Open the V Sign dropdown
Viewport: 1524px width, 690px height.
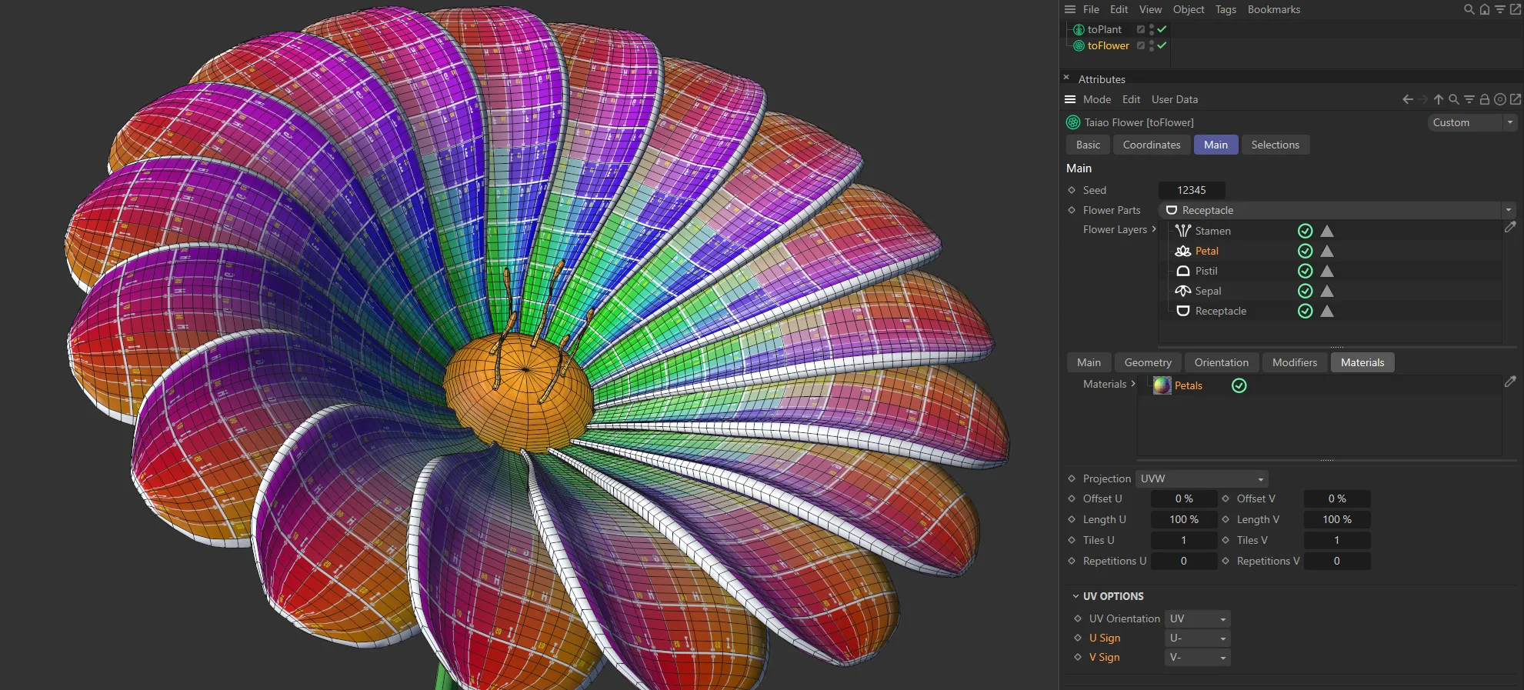coord(1197,657)
